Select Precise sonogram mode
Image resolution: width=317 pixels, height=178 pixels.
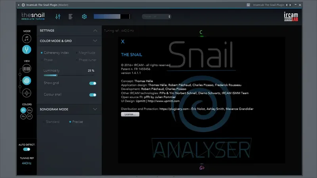coord(76,122)
